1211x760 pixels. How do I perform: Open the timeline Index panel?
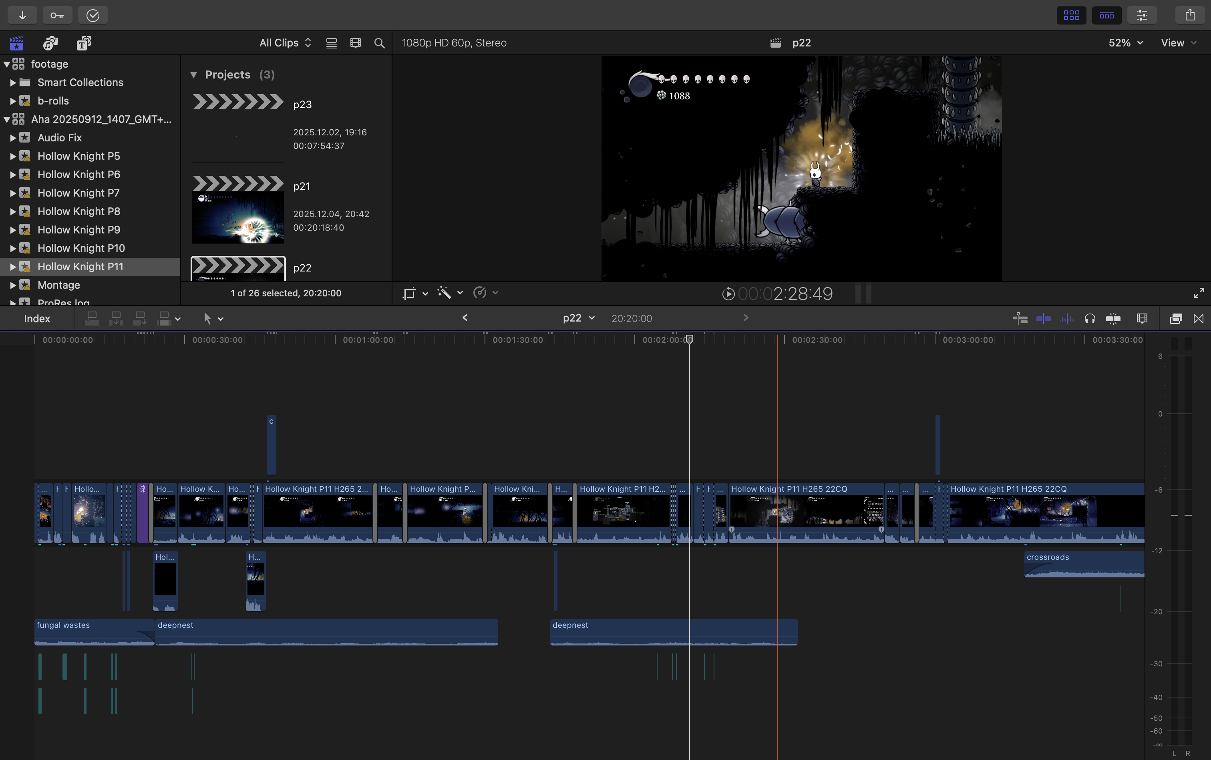[x=37, y=318]
